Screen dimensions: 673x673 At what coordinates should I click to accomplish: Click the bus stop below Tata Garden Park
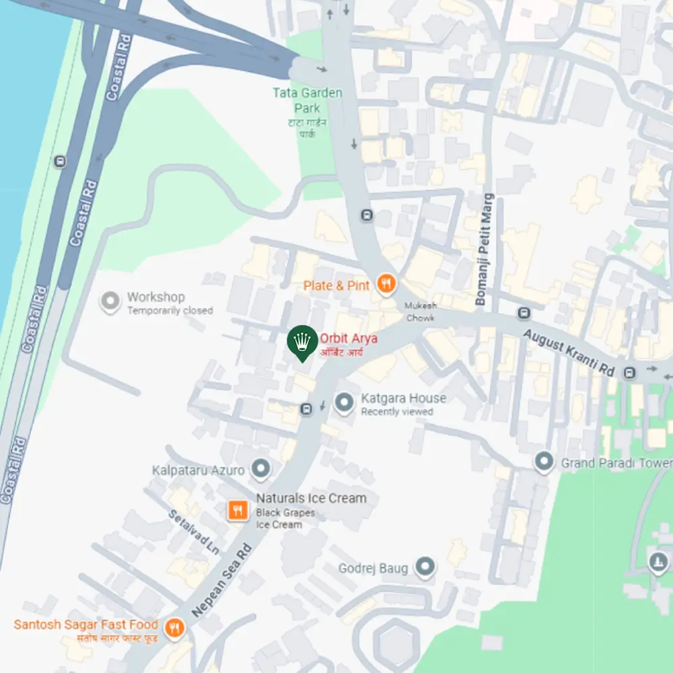[367, 215]
